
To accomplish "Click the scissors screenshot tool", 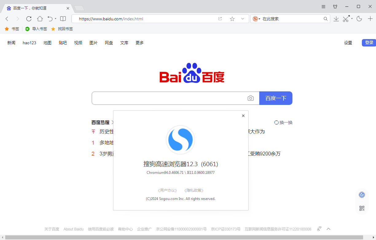I will pyautogui.click(x=346, y=19).
